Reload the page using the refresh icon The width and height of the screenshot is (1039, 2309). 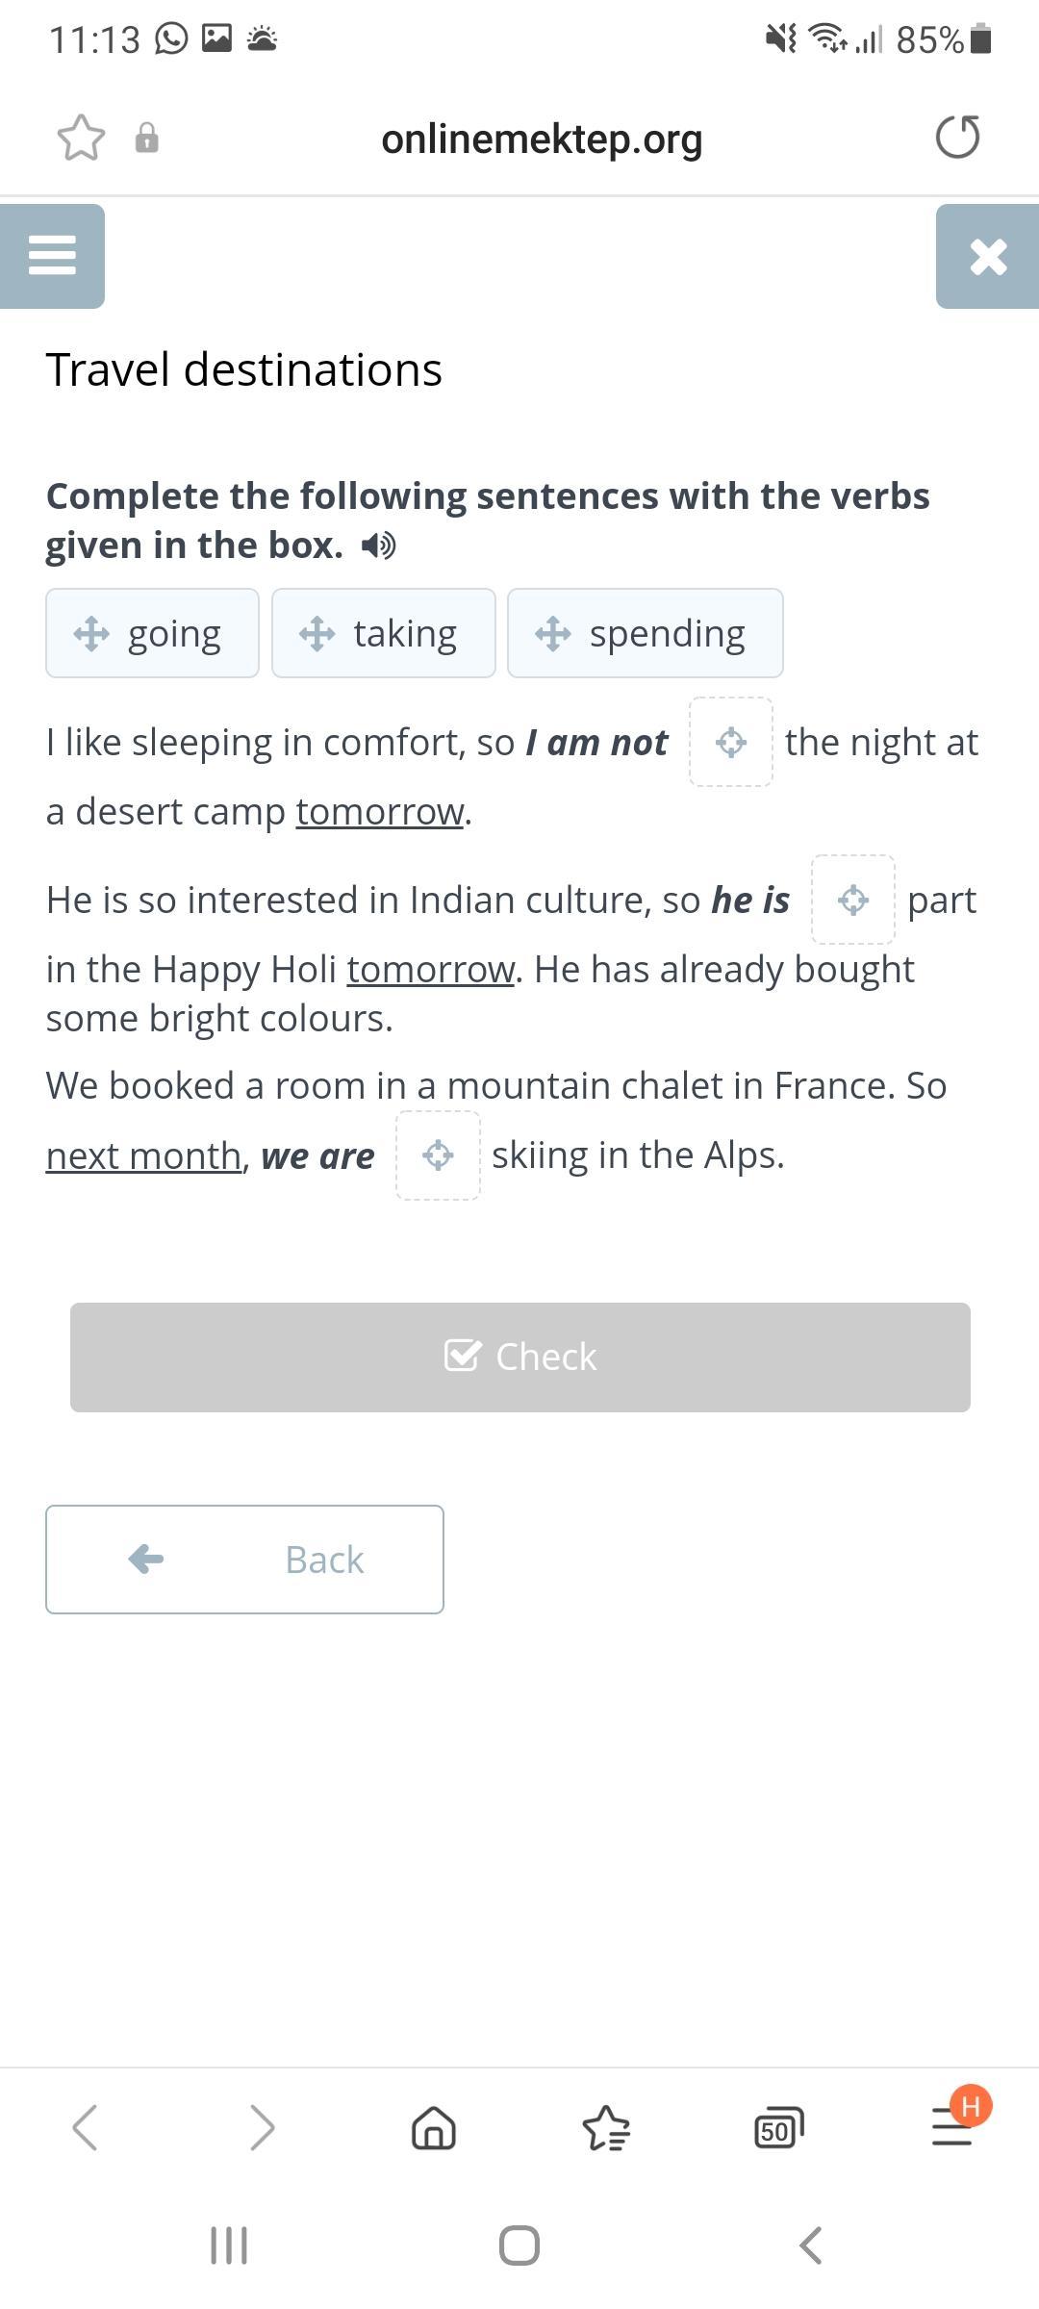pyautogui.click(x=957, y=137)
